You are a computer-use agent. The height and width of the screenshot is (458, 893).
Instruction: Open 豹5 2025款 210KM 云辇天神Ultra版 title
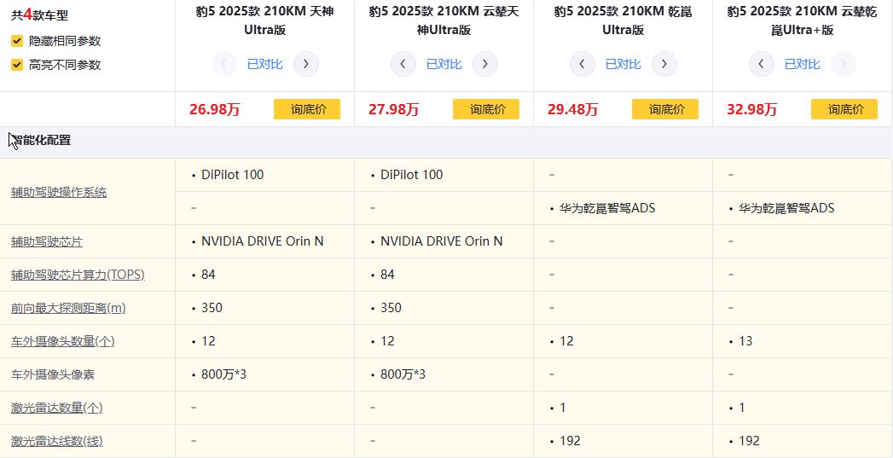(x=444, y=20)
